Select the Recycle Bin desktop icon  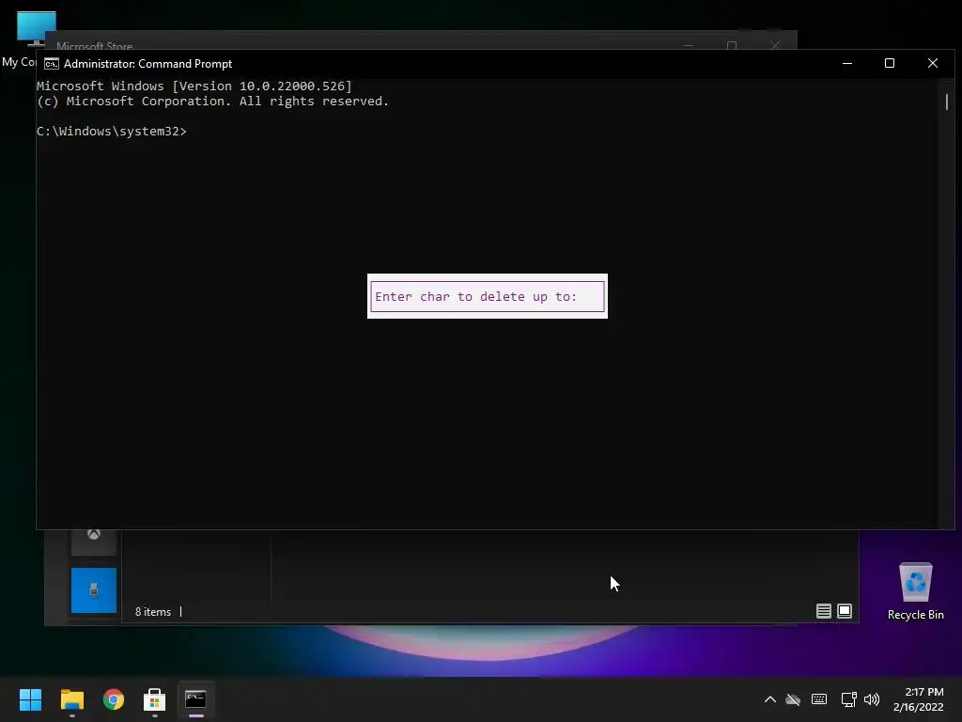pyautogui.click(x=915, y=591)
